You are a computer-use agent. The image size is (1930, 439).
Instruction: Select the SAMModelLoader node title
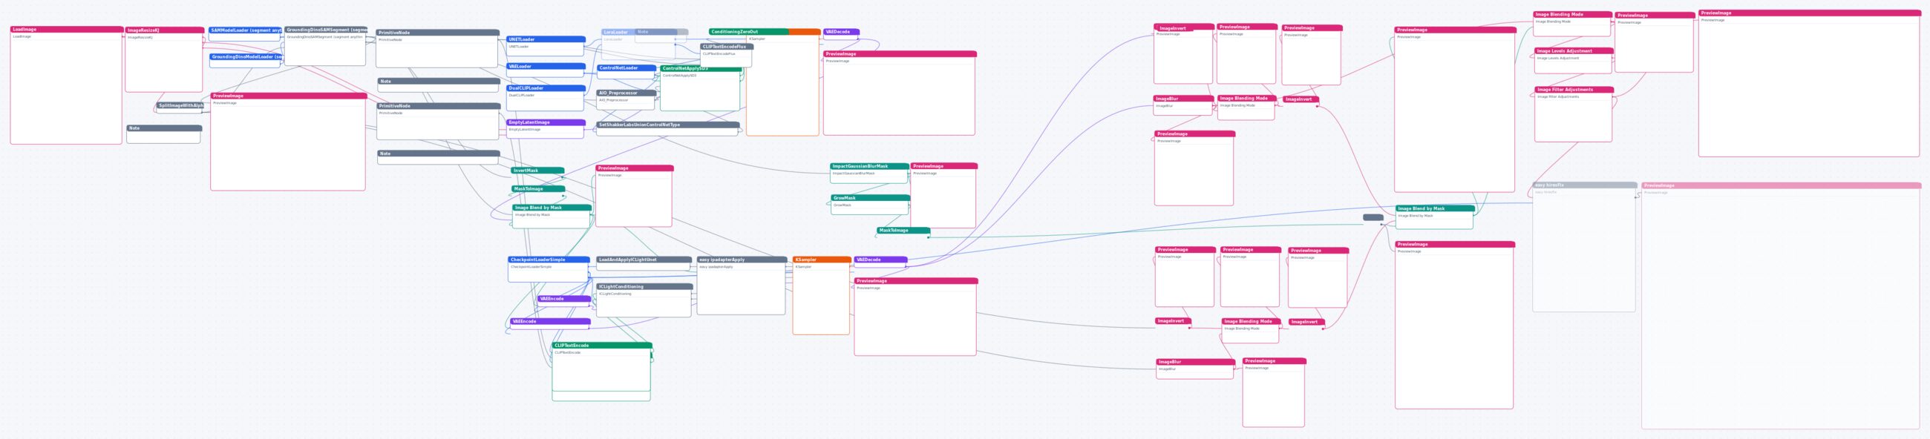(x=245, y=30)
